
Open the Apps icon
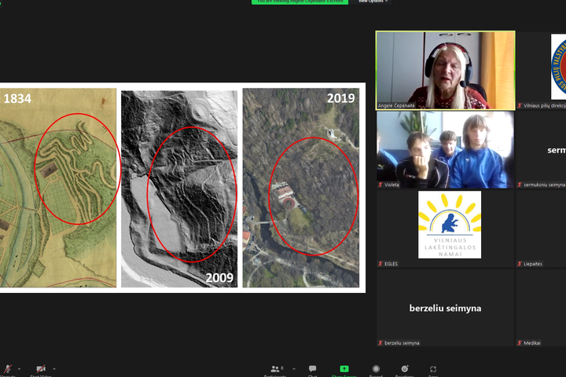click(x=433, y=370)
